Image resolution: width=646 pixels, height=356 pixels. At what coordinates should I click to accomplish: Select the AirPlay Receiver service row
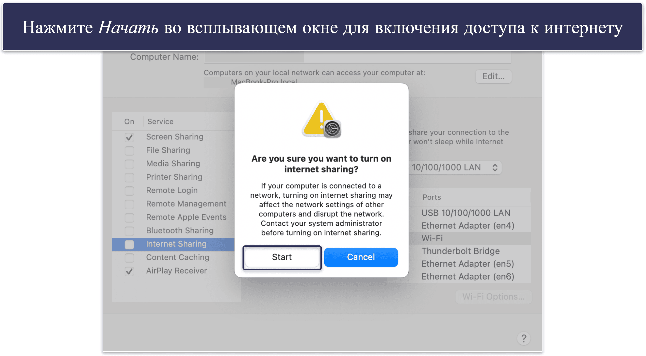(x=173, y=271)
